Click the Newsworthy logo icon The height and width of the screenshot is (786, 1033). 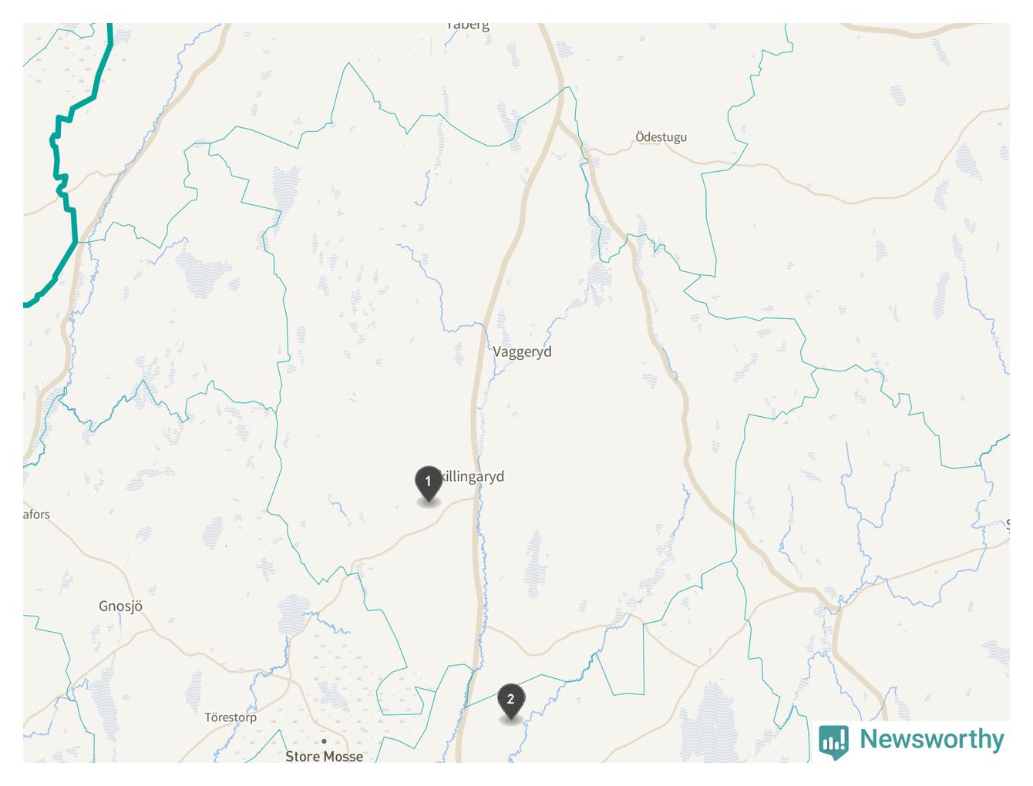(x=833, y=741)
